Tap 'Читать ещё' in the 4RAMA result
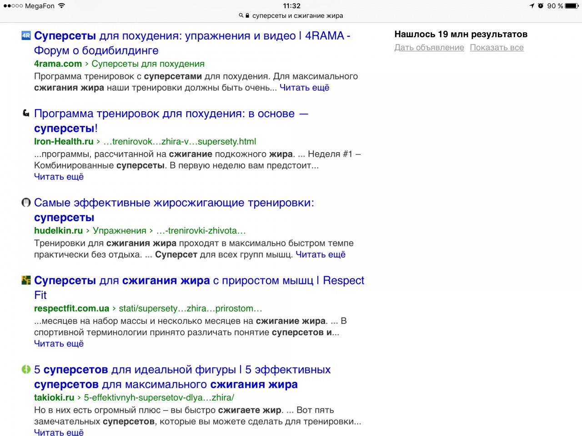Viewport: 582px width, 436px height. point(304,88)
